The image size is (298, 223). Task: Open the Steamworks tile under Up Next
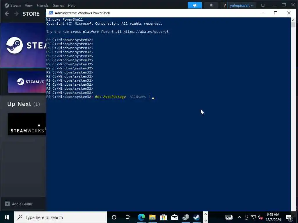pos(27,124)
